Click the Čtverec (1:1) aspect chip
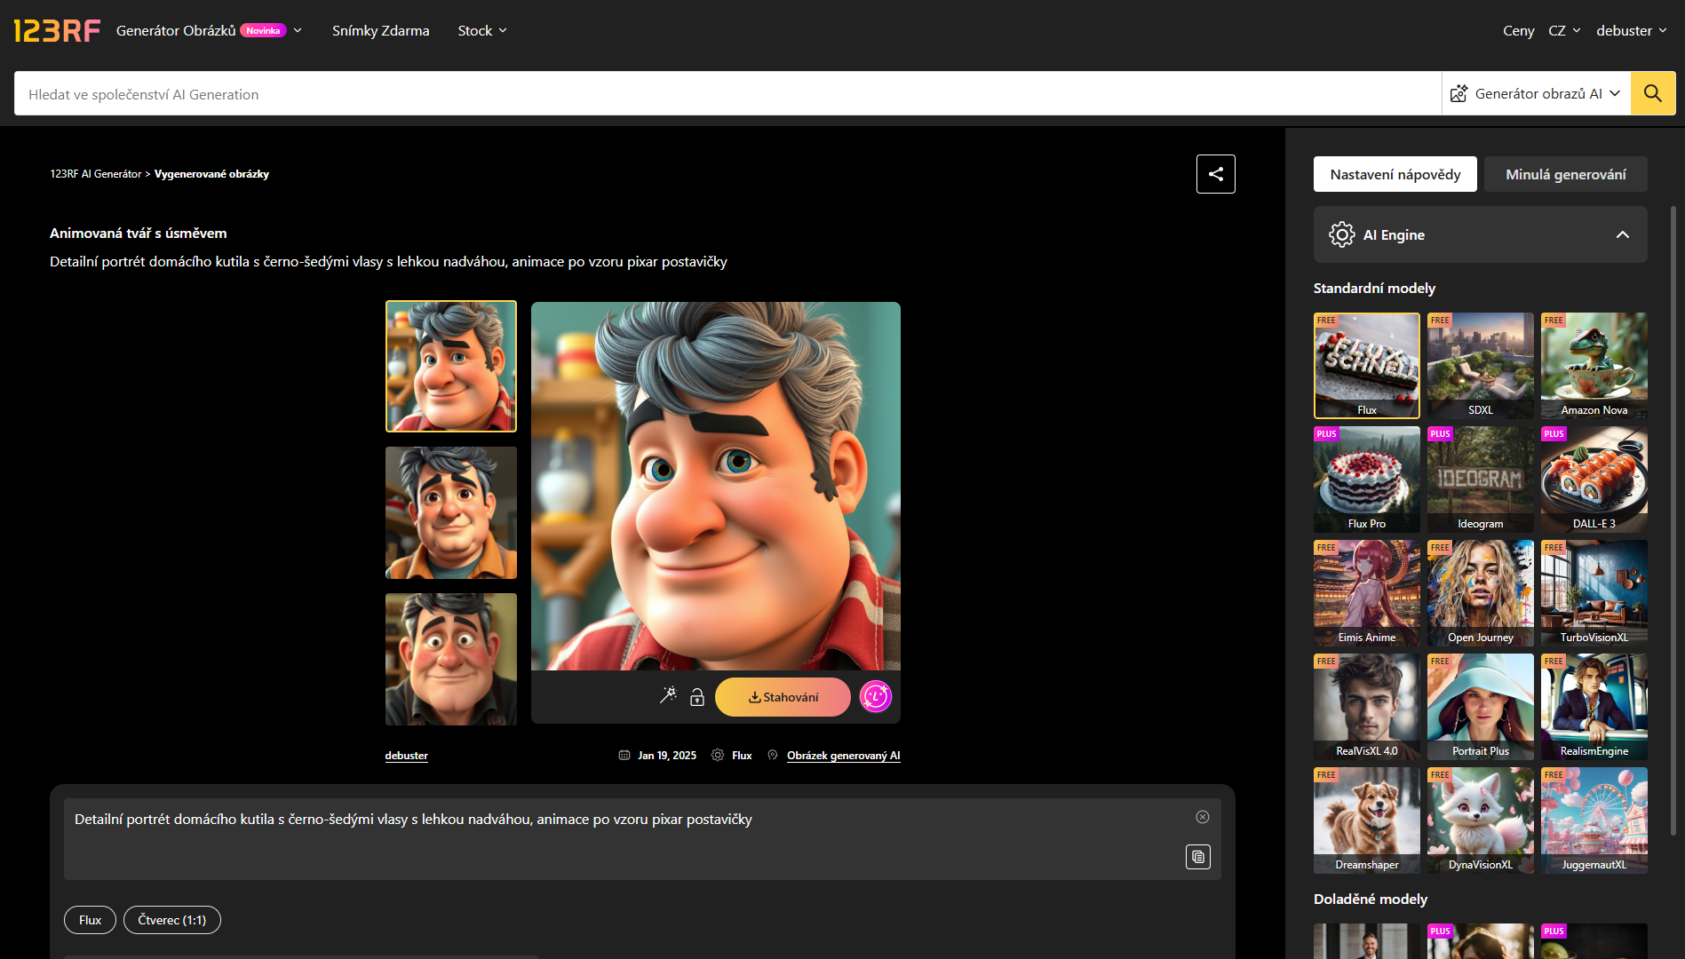This screenshot has width=1685, height=959. click(172, 920)
